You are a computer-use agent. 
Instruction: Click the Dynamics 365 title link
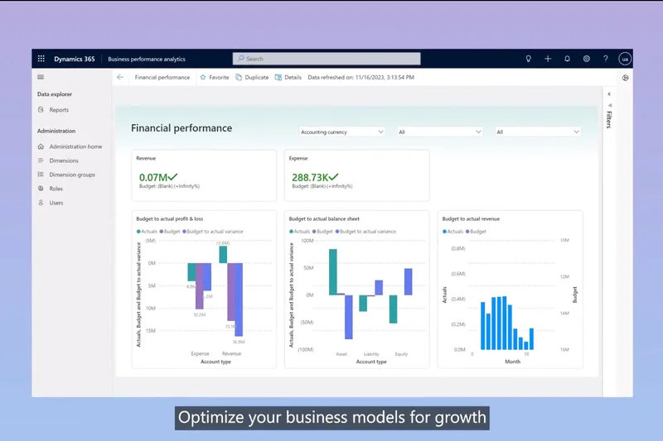(x=75, y=59)
